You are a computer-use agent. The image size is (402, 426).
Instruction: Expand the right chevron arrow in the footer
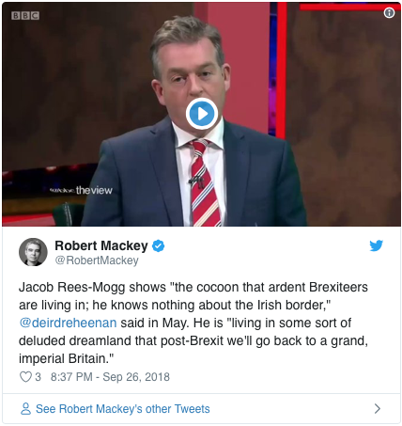(x=378, y=408)
